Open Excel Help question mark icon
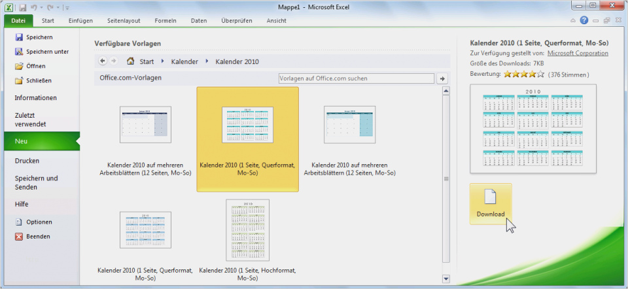 pos(584,20)
